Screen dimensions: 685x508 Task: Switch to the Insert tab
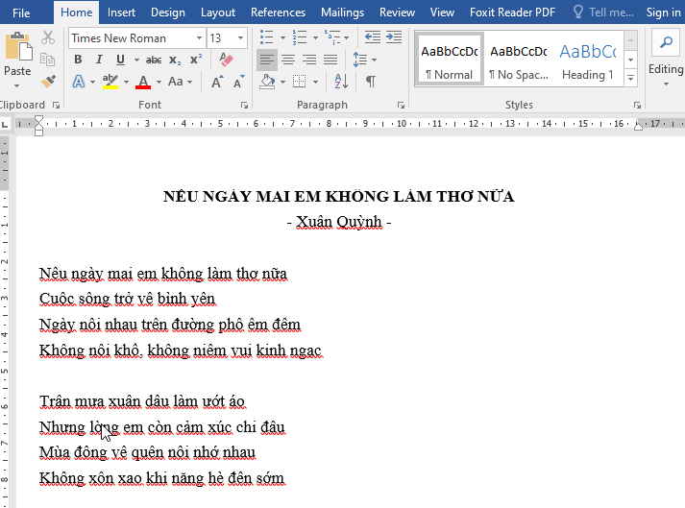(x=121, y=12)
